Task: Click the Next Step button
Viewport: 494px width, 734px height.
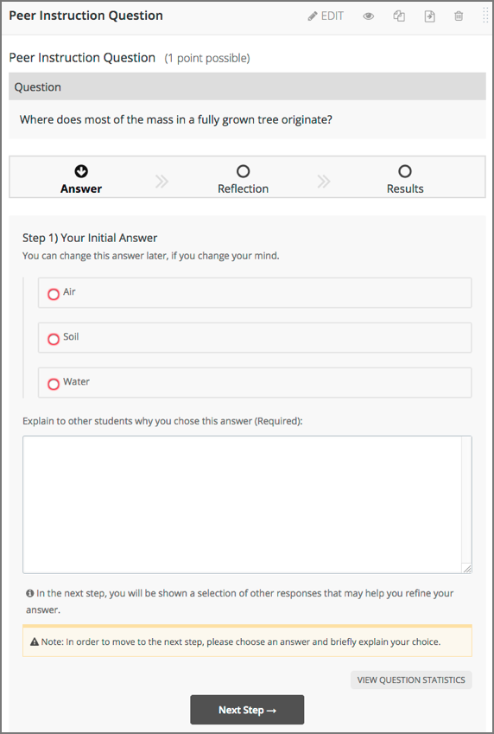Action: (x=247, y=710)
